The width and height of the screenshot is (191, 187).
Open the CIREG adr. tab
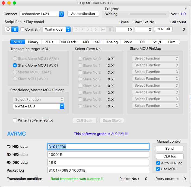[x=68, y=42]
